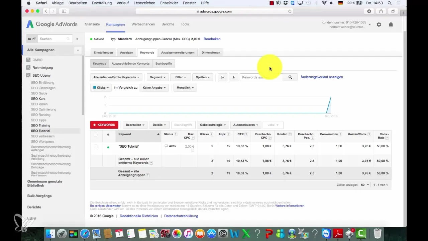Image resolution: width=428 pixels, height=241 pixels.
Task: Open iTunes from the Dock
Action: 188,233
